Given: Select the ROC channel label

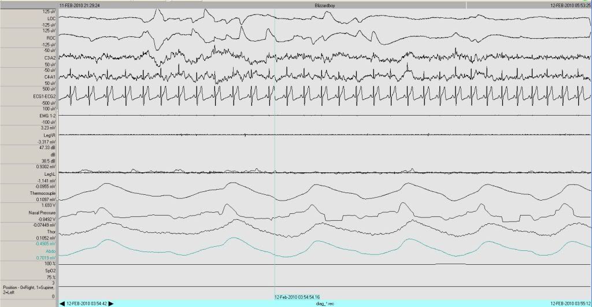Looking at the screenshot, I should coord(51,38).
